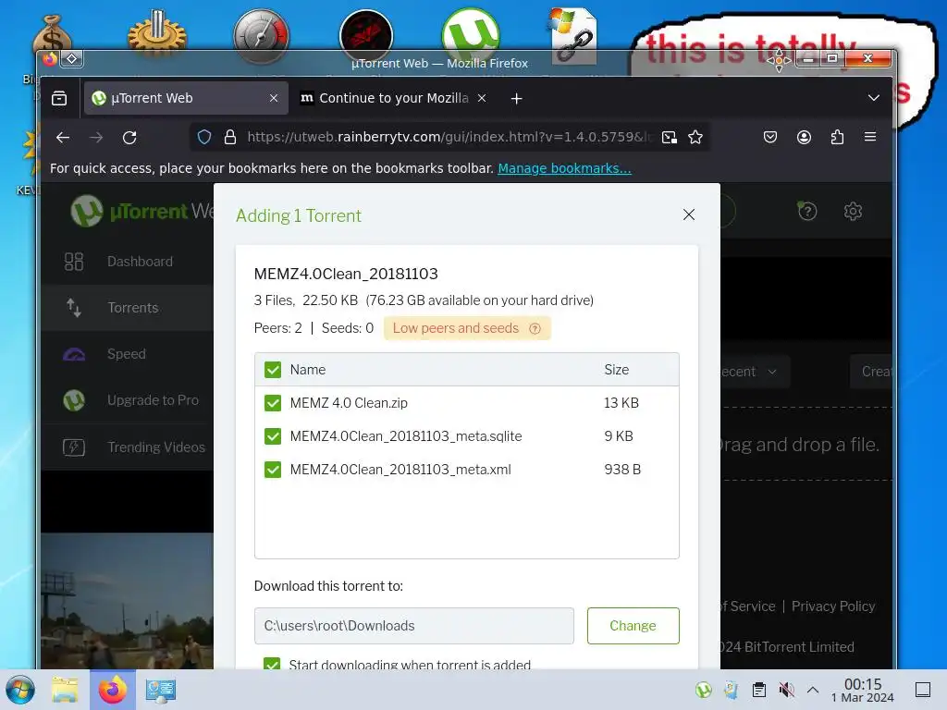Viewport: 947px width, 710px height.
Task: Open Trending Videos in sidebar
Action: click(x=128, y=447)
